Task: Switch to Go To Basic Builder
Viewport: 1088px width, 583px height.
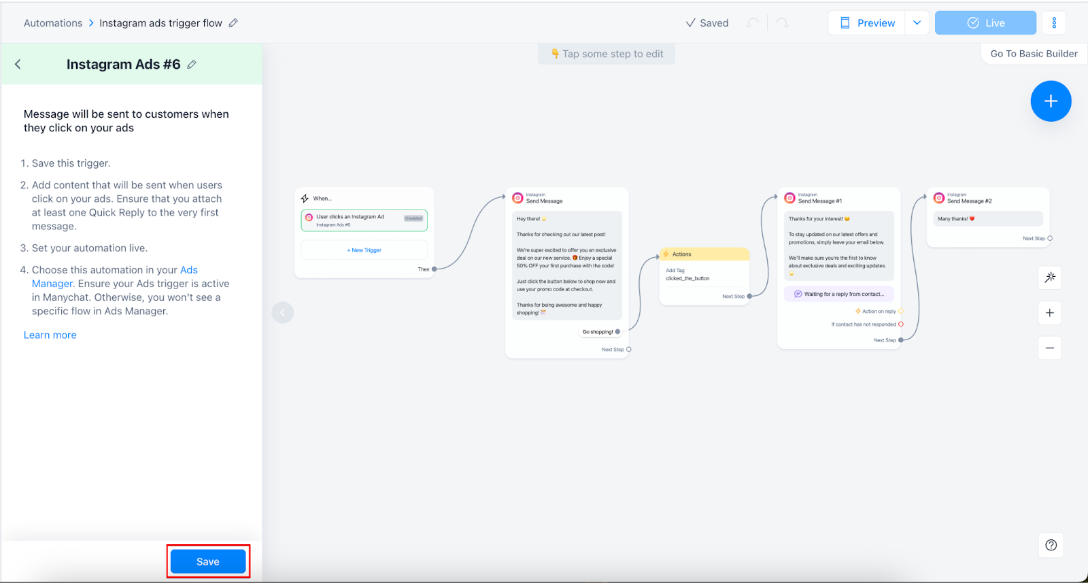Action: (x=1034, y=54)
